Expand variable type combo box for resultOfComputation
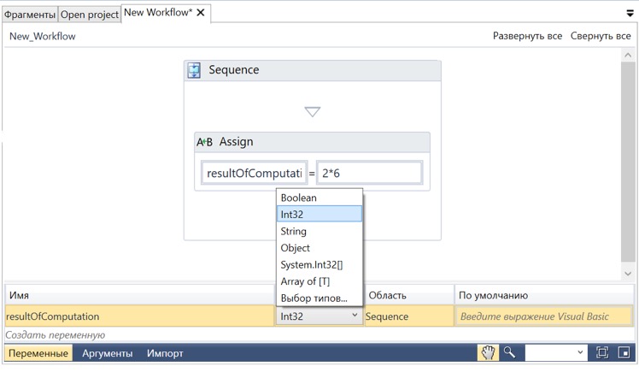639x372 pixels. pos(355,316)
